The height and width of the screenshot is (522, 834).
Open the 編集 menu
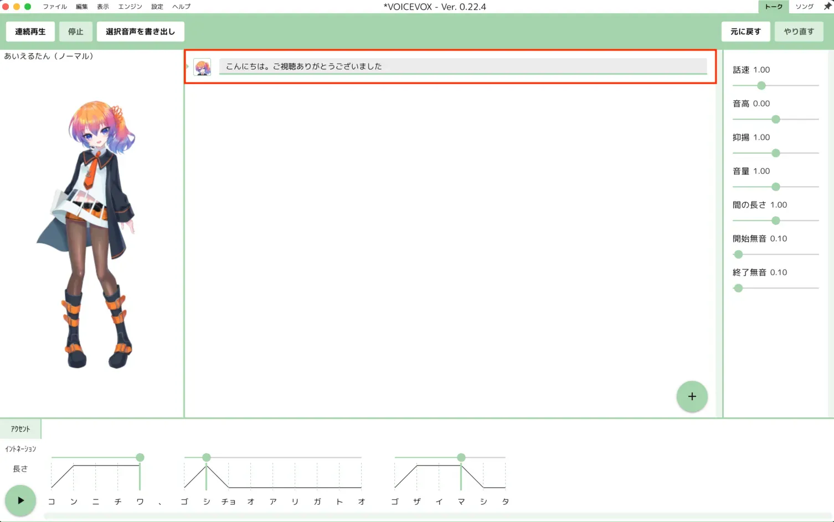coord(82,7)
